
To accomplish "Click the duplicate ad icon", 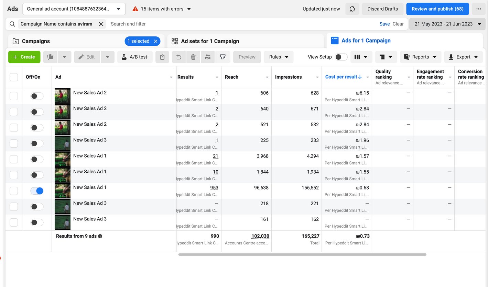I will [50, 57].
